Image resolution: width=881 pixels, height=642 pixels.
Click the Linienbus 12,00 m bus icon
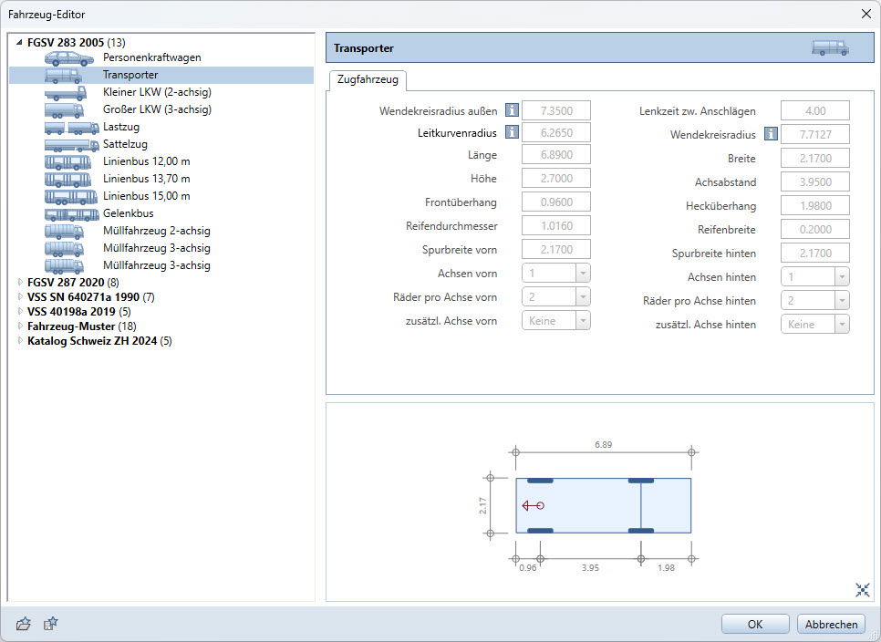(x=68, y=162)
